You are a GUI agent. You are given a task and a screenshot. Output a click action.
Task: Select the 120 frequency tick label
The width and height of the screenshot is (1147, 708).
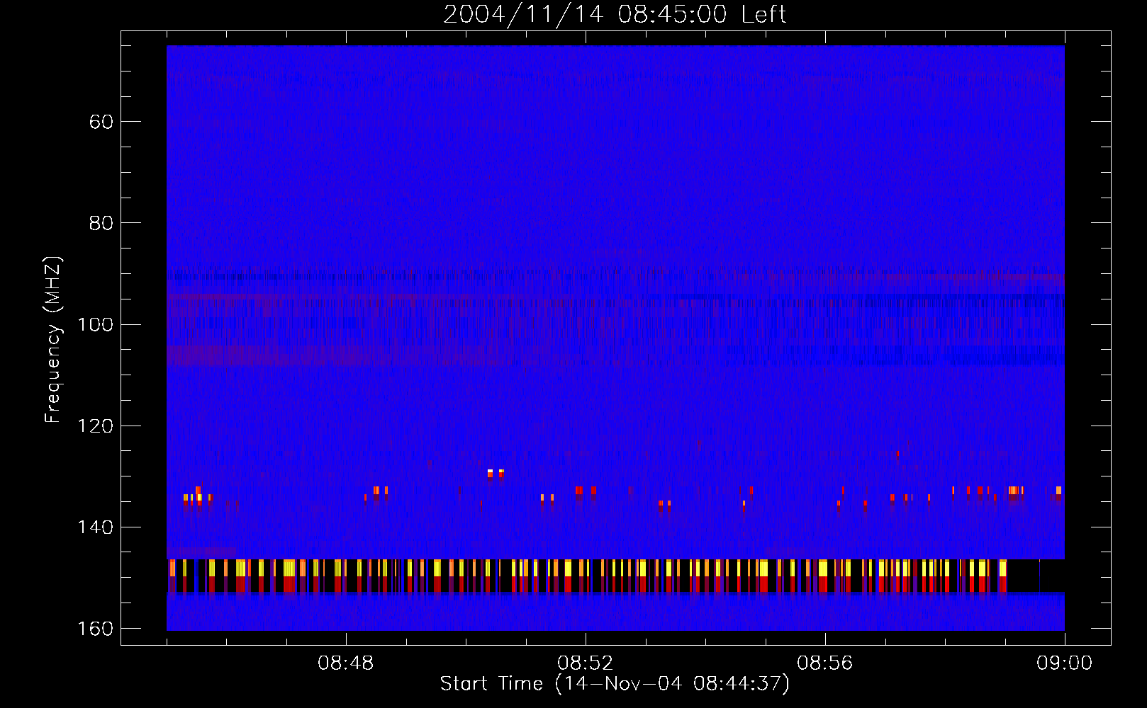pyautogui.click(x=95, y=426)
